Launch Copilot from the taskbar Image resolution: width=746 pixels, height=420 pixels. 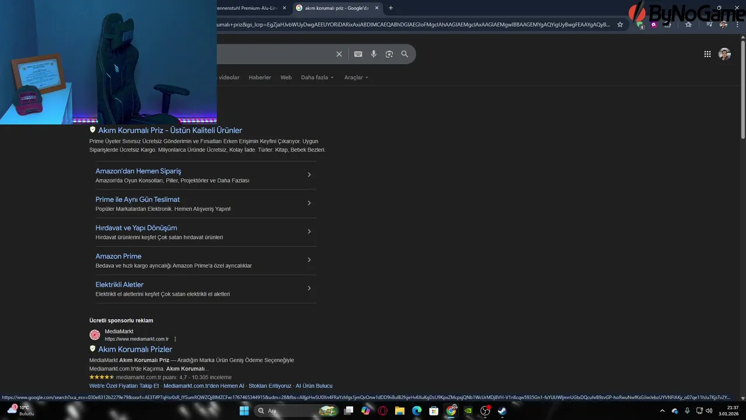[365, 411]
